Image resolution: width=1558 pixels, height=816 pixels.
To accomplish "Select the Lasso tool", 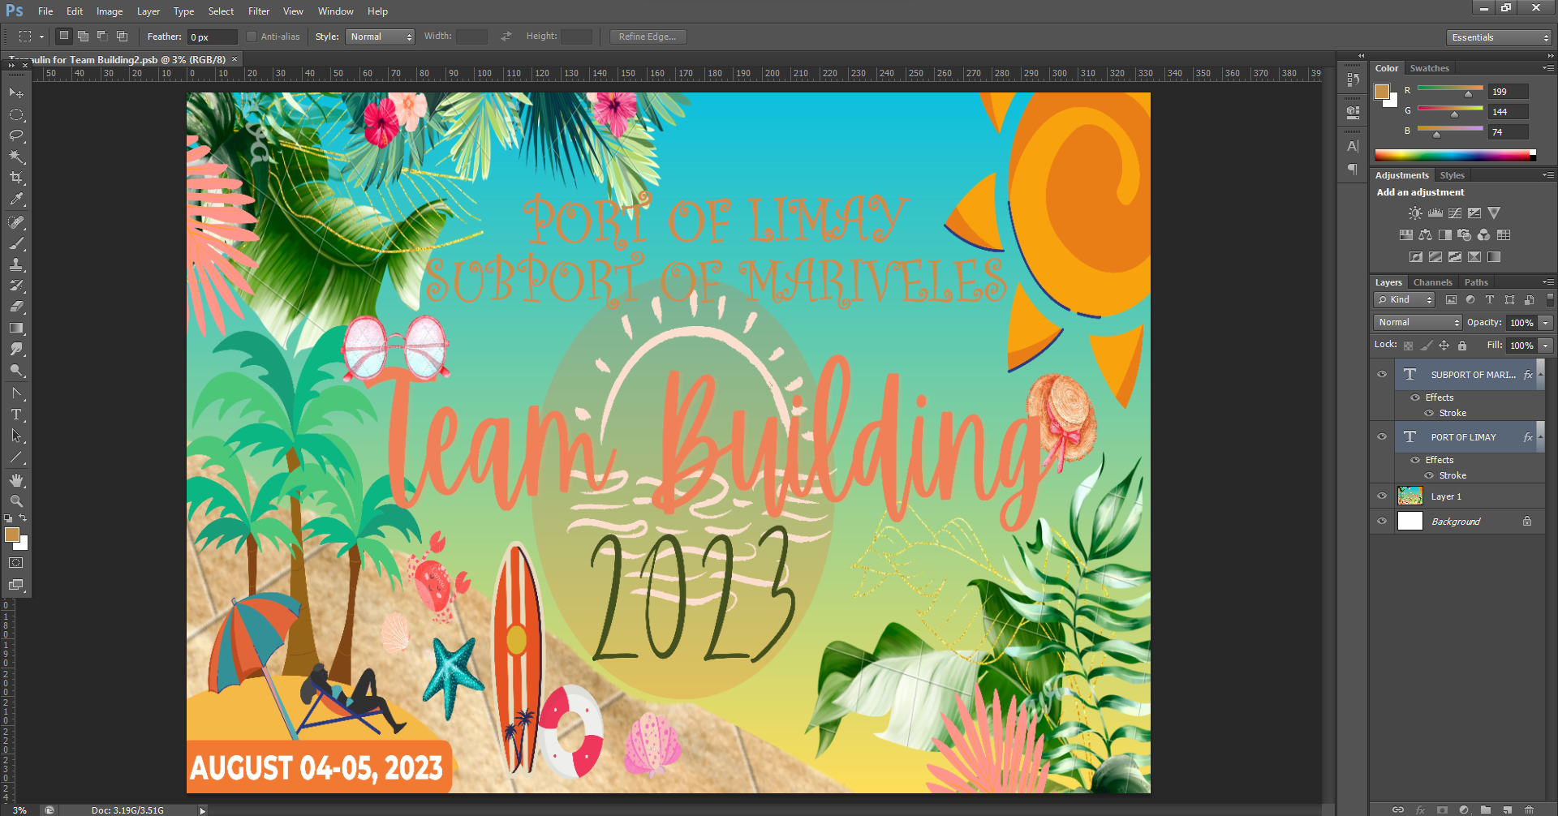I will coord(16,135).
